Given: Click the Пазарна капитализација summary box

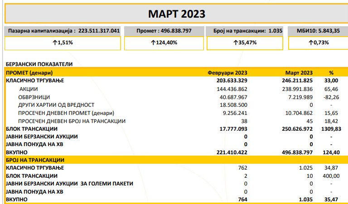Looking at the screenshot, I should pyautogui.click(x=63, y=31).
